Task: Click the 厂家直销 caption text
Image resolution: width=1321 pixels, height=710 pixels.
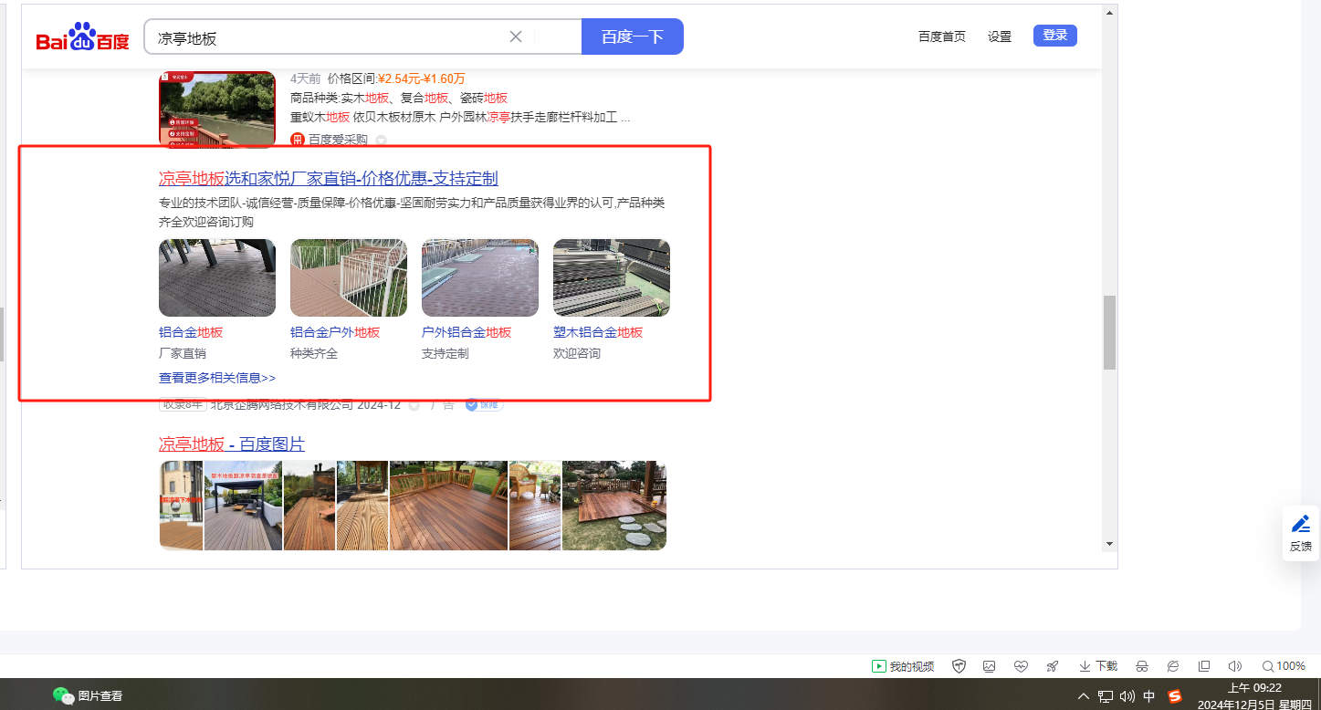Action: point(183,353)
